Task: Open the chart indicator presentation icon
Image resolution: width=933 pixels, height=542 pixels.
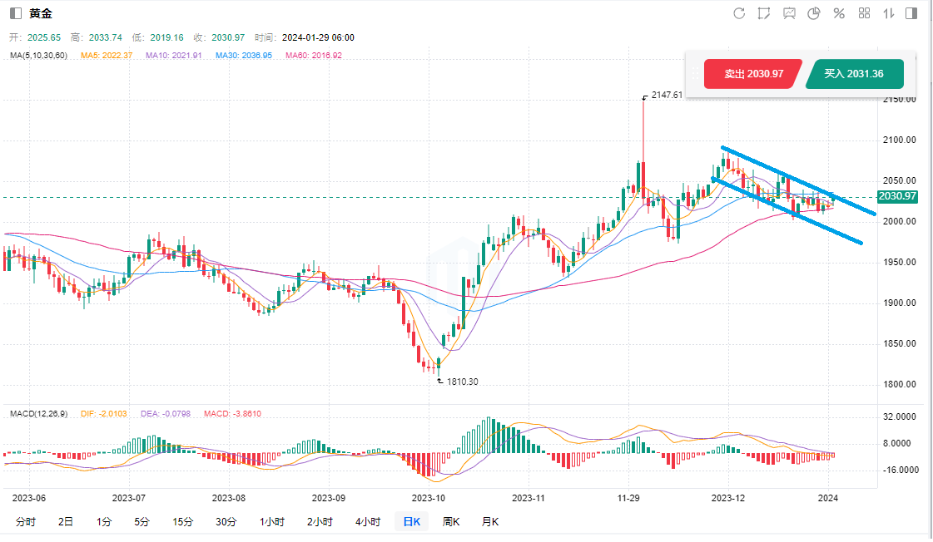Action: pyautogui.click(x=789, y=13)
